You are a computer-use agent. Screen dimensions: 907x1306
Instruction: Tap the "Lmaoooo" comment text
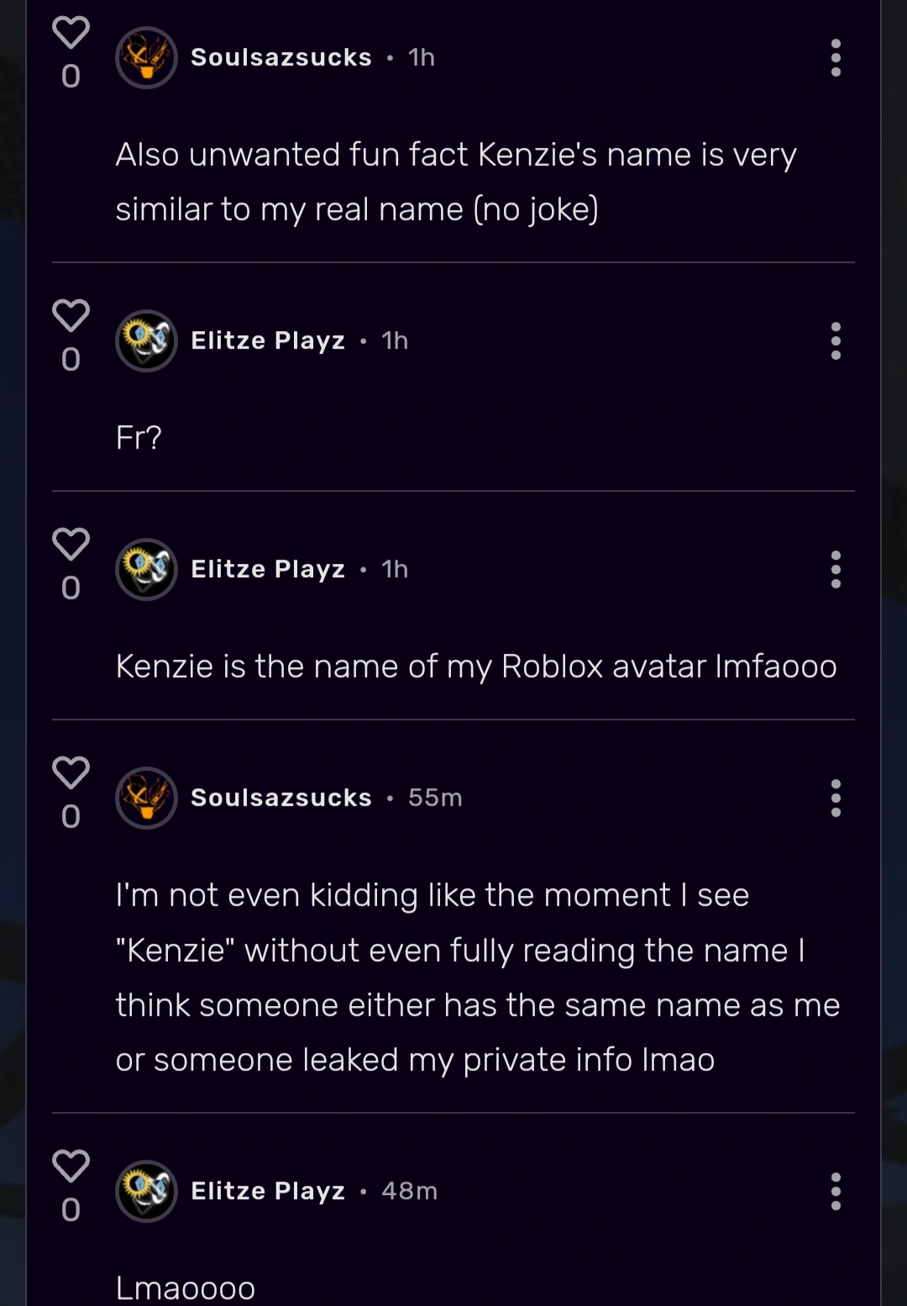pos(186,1288)
